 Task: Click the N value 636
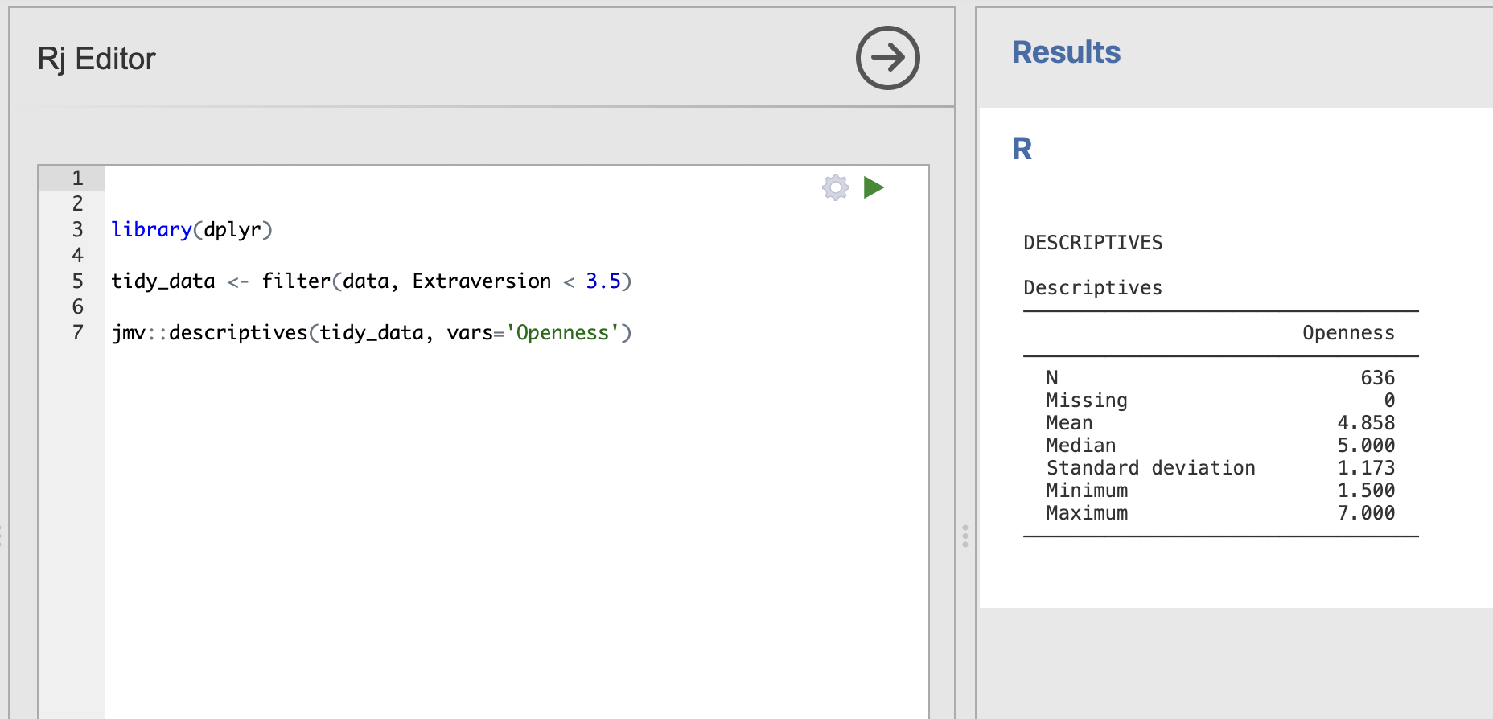[x=1377, y=378]
